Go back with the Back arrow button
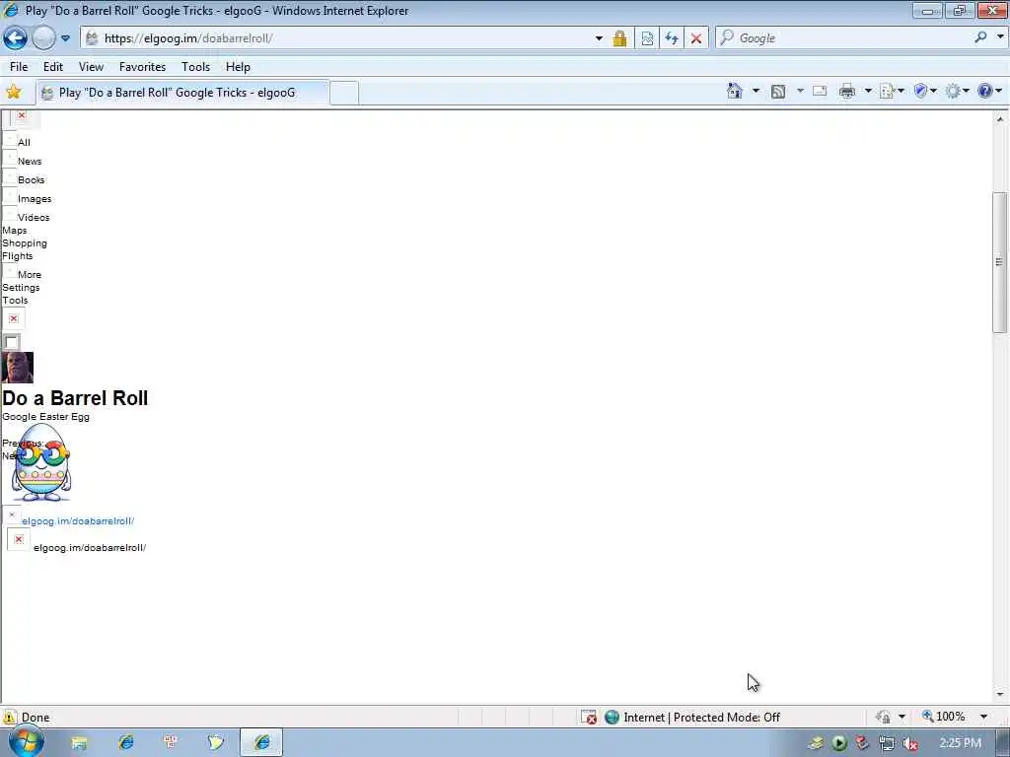The image size is (1010, 757). (16, 38)
